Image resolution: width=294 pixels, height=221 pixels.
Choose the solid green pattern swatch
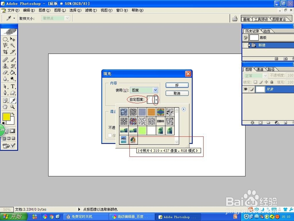click(142, 131)
